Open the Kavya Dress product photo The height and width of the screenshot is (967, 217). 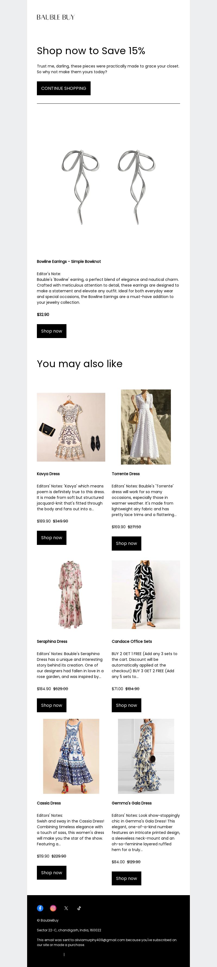pyautogui.click(x=71, y=427)
